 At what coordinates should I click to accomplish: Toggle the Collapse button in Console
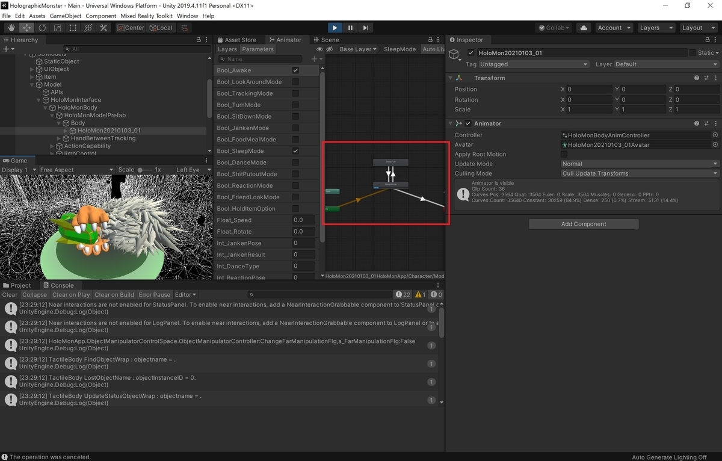coord(34,295)
